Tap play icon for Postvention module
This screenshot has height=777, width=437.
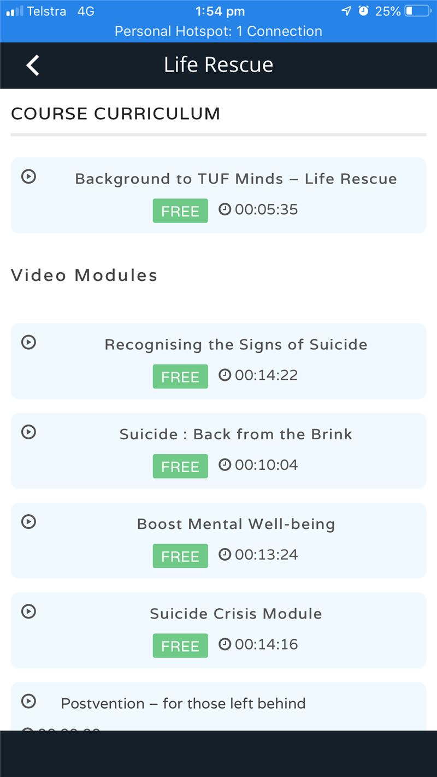(28, 701)
